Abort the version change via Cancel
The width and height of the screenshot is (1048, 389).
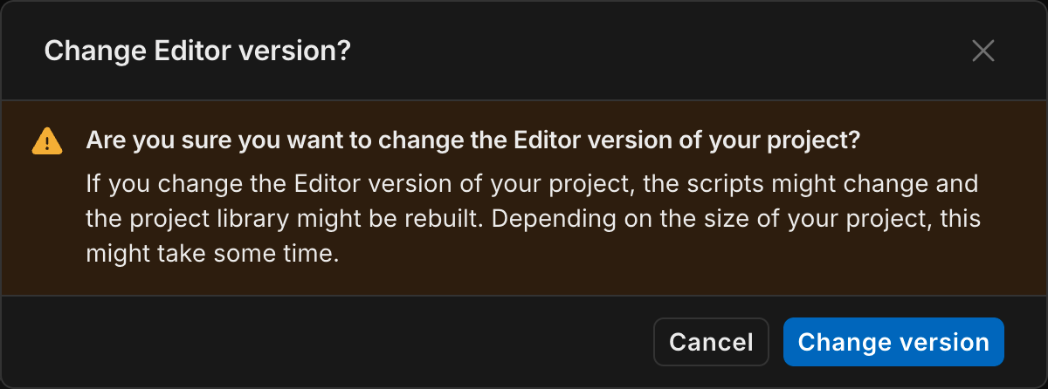click(711, 342)
